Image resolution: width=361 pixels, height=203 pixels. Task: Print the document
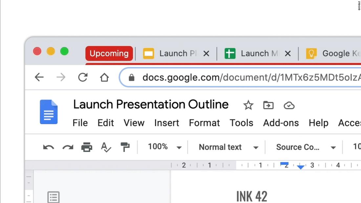[x=87, y=147]
